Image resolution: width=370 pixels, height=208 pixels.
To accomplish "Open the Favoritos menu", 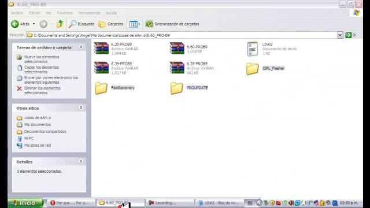I will pos(65,13).
